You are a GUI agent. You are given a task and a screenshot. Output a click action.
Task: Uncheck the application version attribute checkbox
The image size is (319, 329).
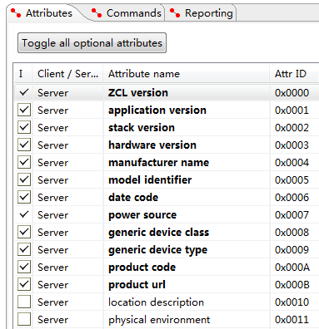click(24, 110)
